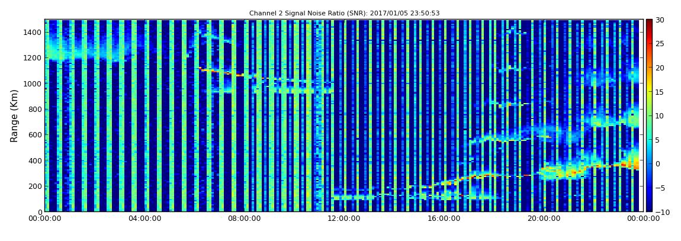Click the color bar label '25'

point(660,44)
